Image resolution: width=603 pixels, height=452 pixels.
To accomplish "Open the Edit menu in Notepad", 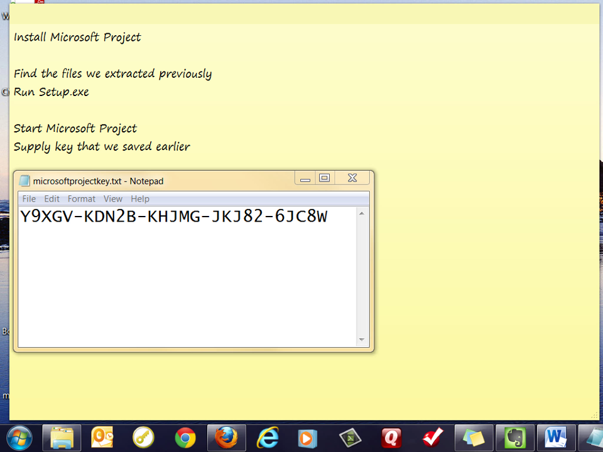I will (x=52, y=199).
